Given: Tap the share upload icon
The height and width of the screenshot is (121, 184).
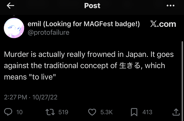Looking at the screenshot, I should [x=176, y=112].
